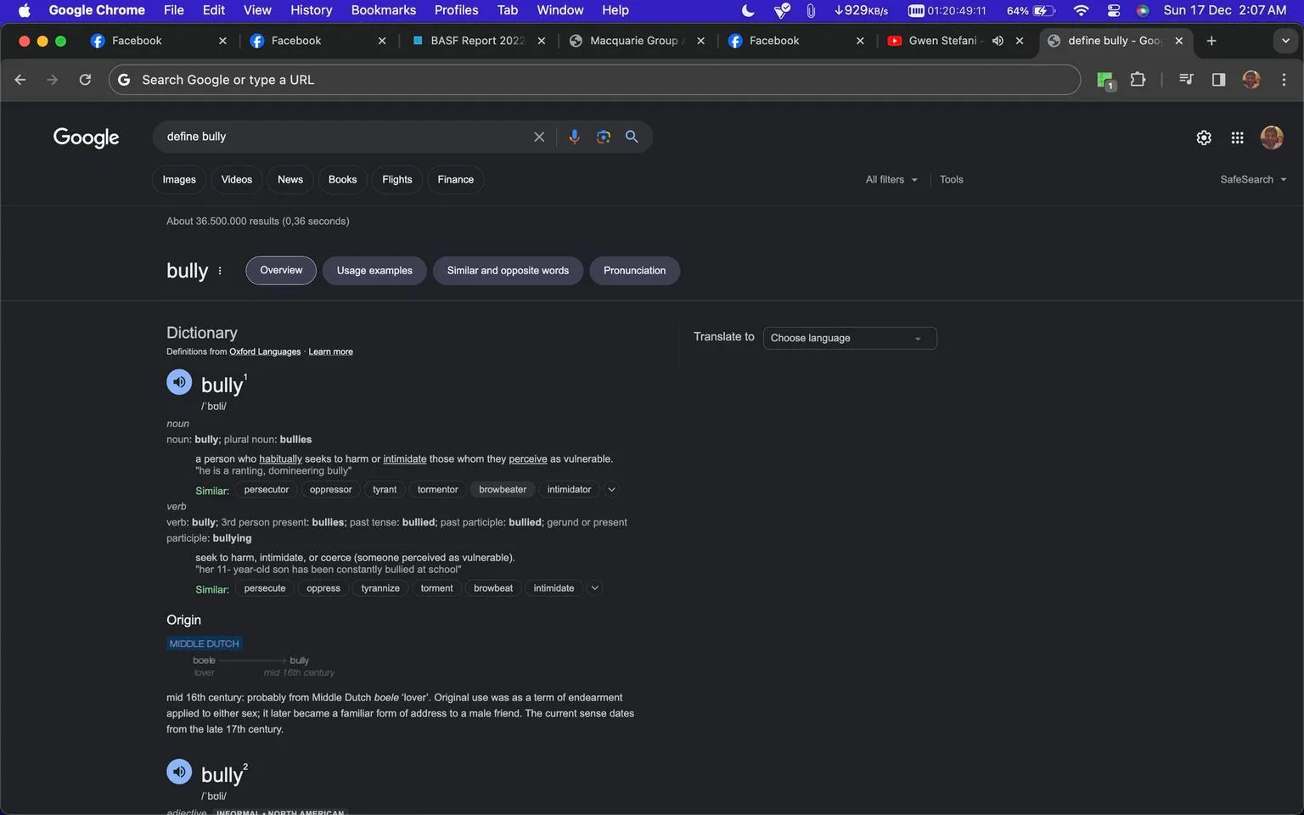Filter results by Flights
Screen dimensions: 1304x815
click(397, 180)
